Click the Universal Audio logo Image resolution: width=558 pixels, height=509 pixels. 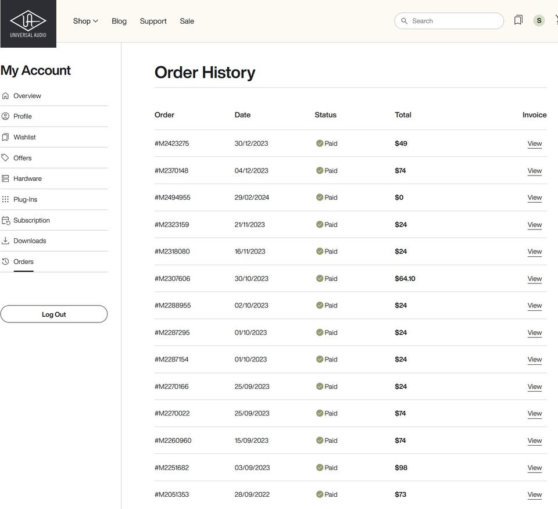(x=28, y=23)
